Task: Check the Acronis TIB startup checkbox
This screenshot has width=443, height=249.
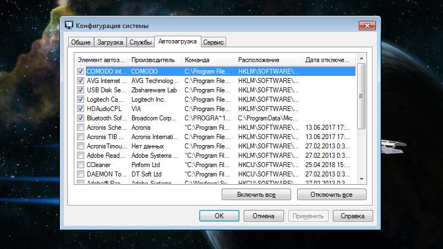Action: pyautogui.click(x=80, y=137)
